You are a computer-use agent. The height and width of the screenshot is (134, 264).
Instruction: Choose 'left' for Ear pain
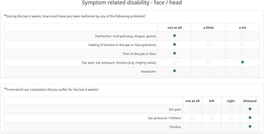click(x=212, y=109)
